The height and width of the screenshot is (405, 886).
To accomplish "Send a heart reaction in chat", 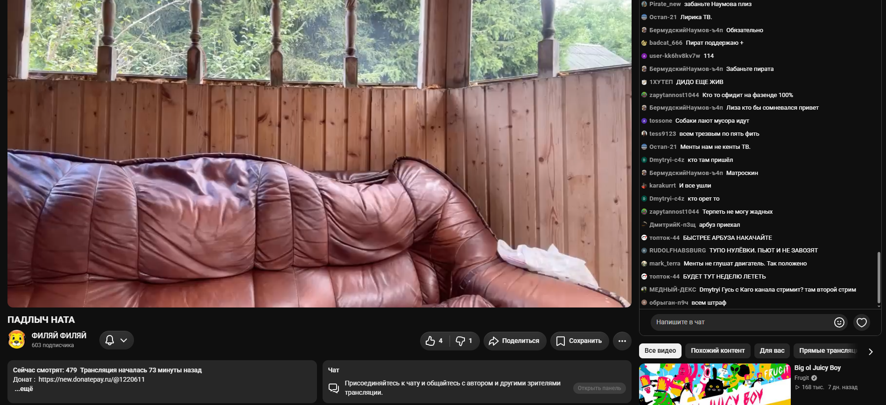I will [862, 322].
